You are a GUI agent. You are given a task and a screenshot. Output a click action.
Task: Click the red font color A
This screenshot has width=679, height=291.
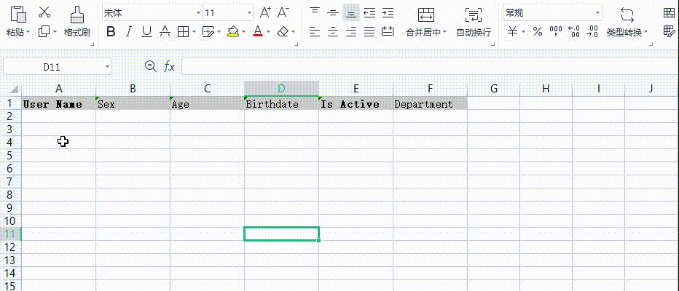point(257,31)
